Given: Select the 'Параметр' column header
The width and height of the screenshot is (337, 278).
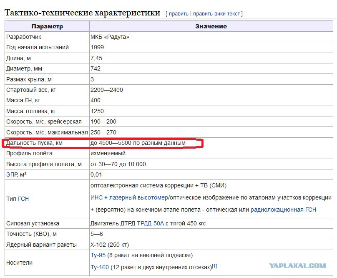Looking at the screenshot, I should pyautogui.click(x=47, y=26).
